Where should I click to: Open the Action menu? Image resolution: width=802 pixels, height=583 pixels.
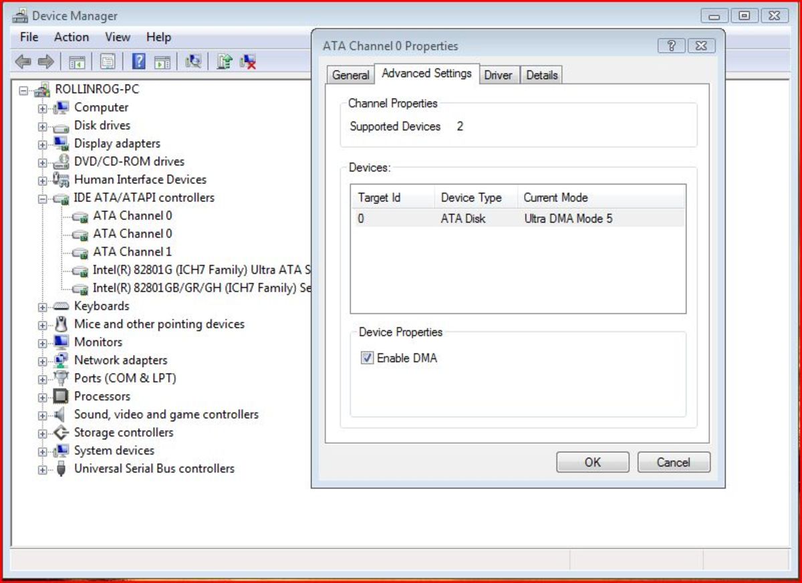(x=71, y=37)
